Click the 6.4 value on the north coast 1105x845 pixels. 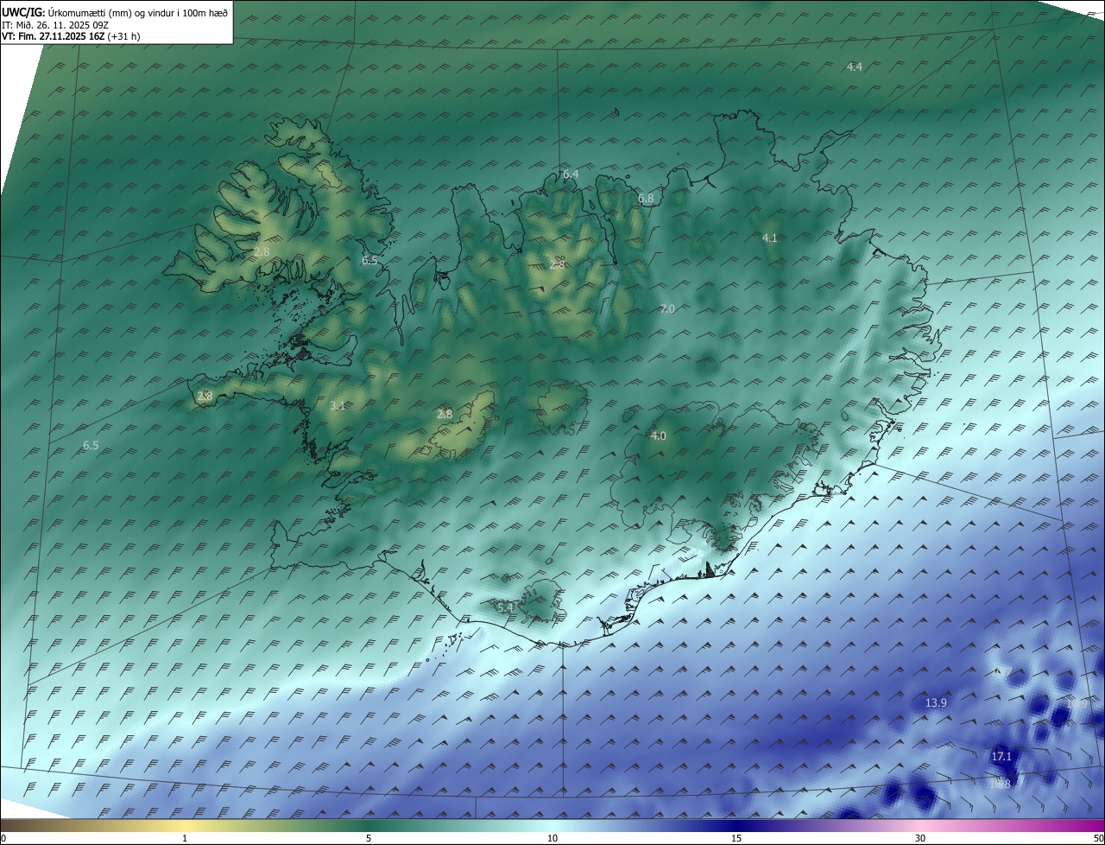(571, 175)
